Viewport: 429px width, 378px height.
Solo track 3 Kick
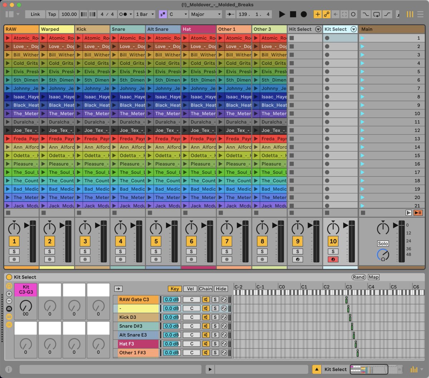(85, 251)
